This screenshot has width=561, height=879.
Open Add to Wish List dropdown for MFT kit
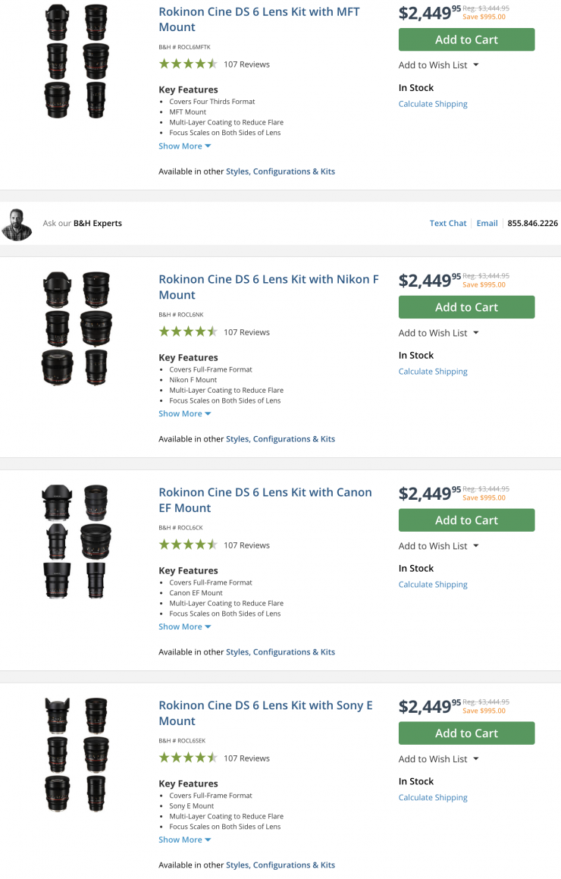tap(438, 65)
